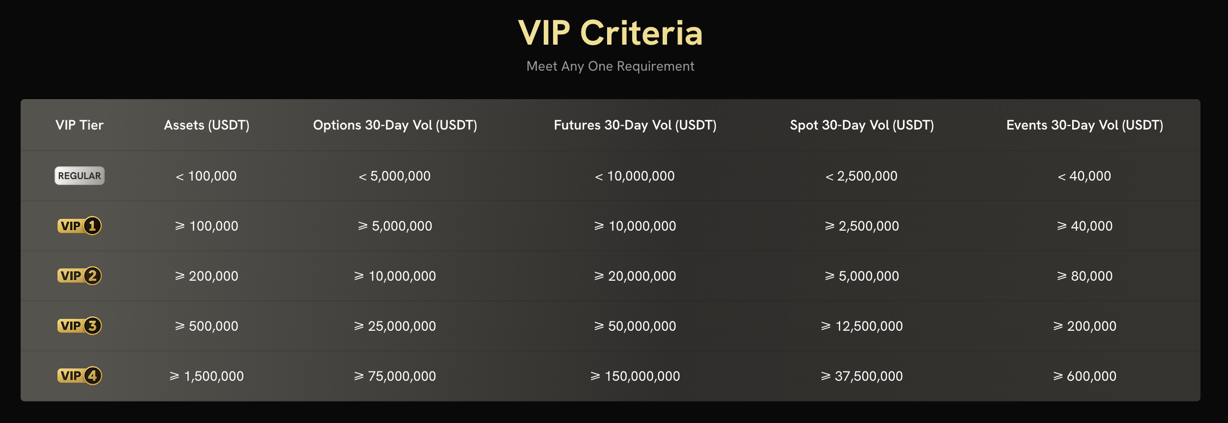Image resolution: width=1228 pixels, height=423 pixels.
Task: Select VIP 2 options value 10,000,000
Action: (395, 276)
